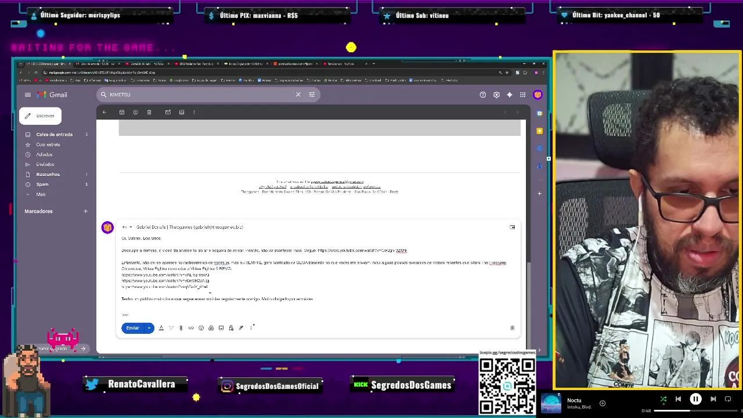Open the Move to folder icon
The image size is (743, 418).
[x=182, y=112]
